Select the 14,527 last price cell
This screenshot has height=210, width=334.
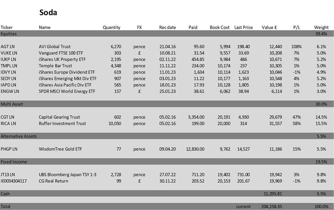click(x=244, y=149)
